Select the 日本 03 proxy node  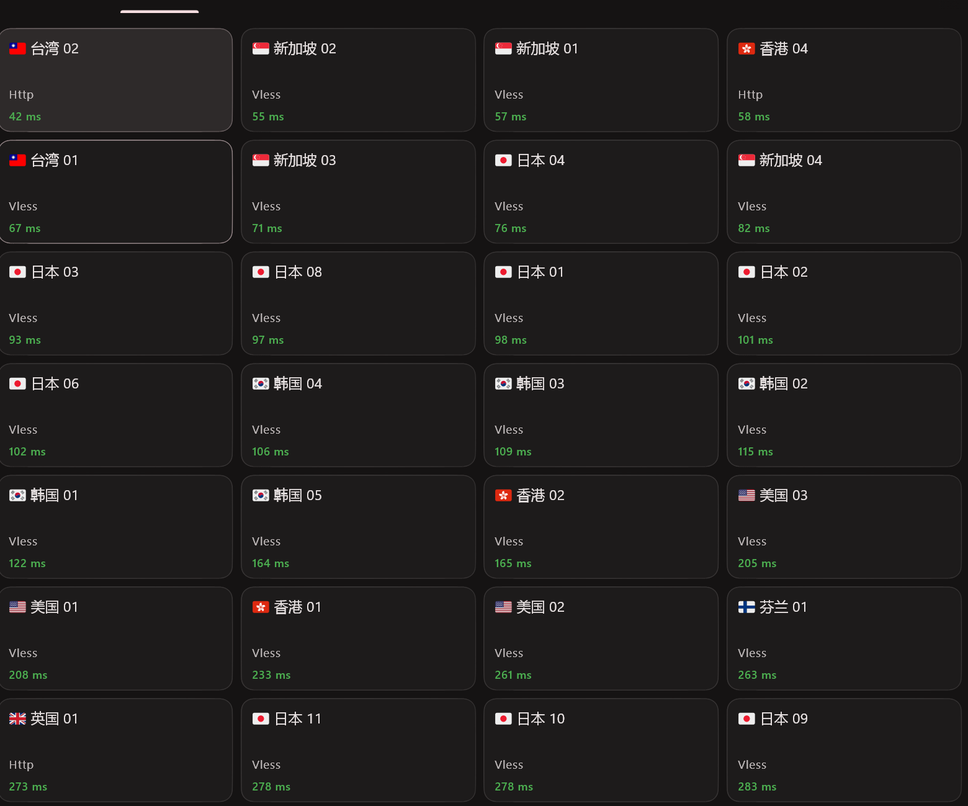(x=116, y=303)
